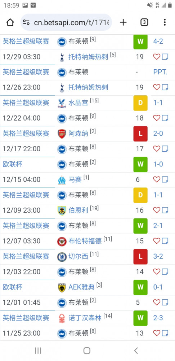Add a note to the 12/09 23:00 match
Screen dimensions: 175x361
pyautogui.click(x=165, y=210)
